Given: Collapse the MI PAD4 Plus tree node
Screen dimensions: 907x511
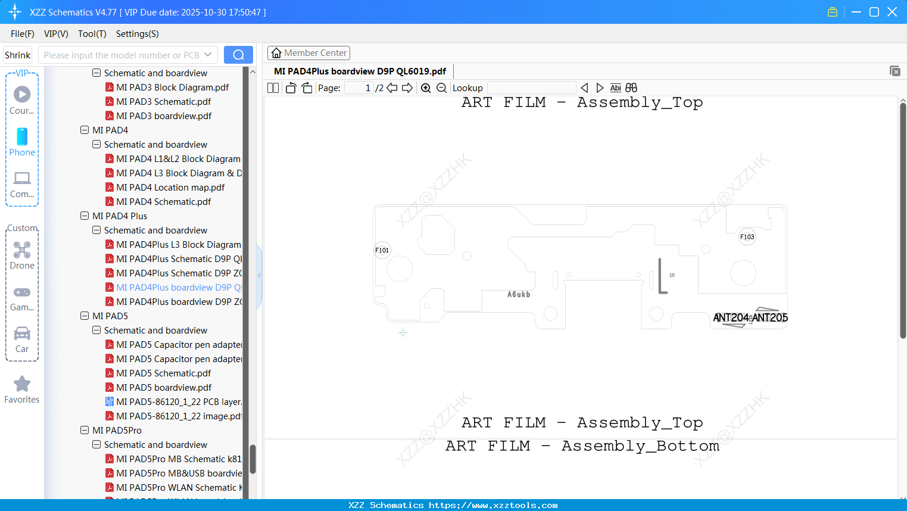Looking at the screenshot, I should coord(84,216).
